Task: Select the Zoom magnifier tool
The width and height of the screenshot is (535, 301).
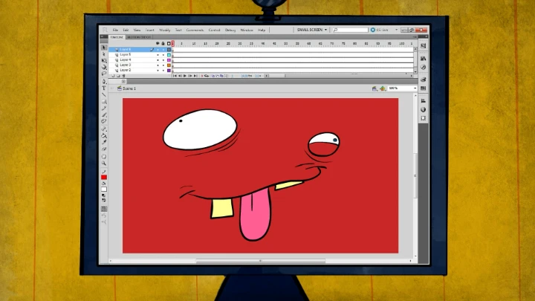Action: point(104,164)
